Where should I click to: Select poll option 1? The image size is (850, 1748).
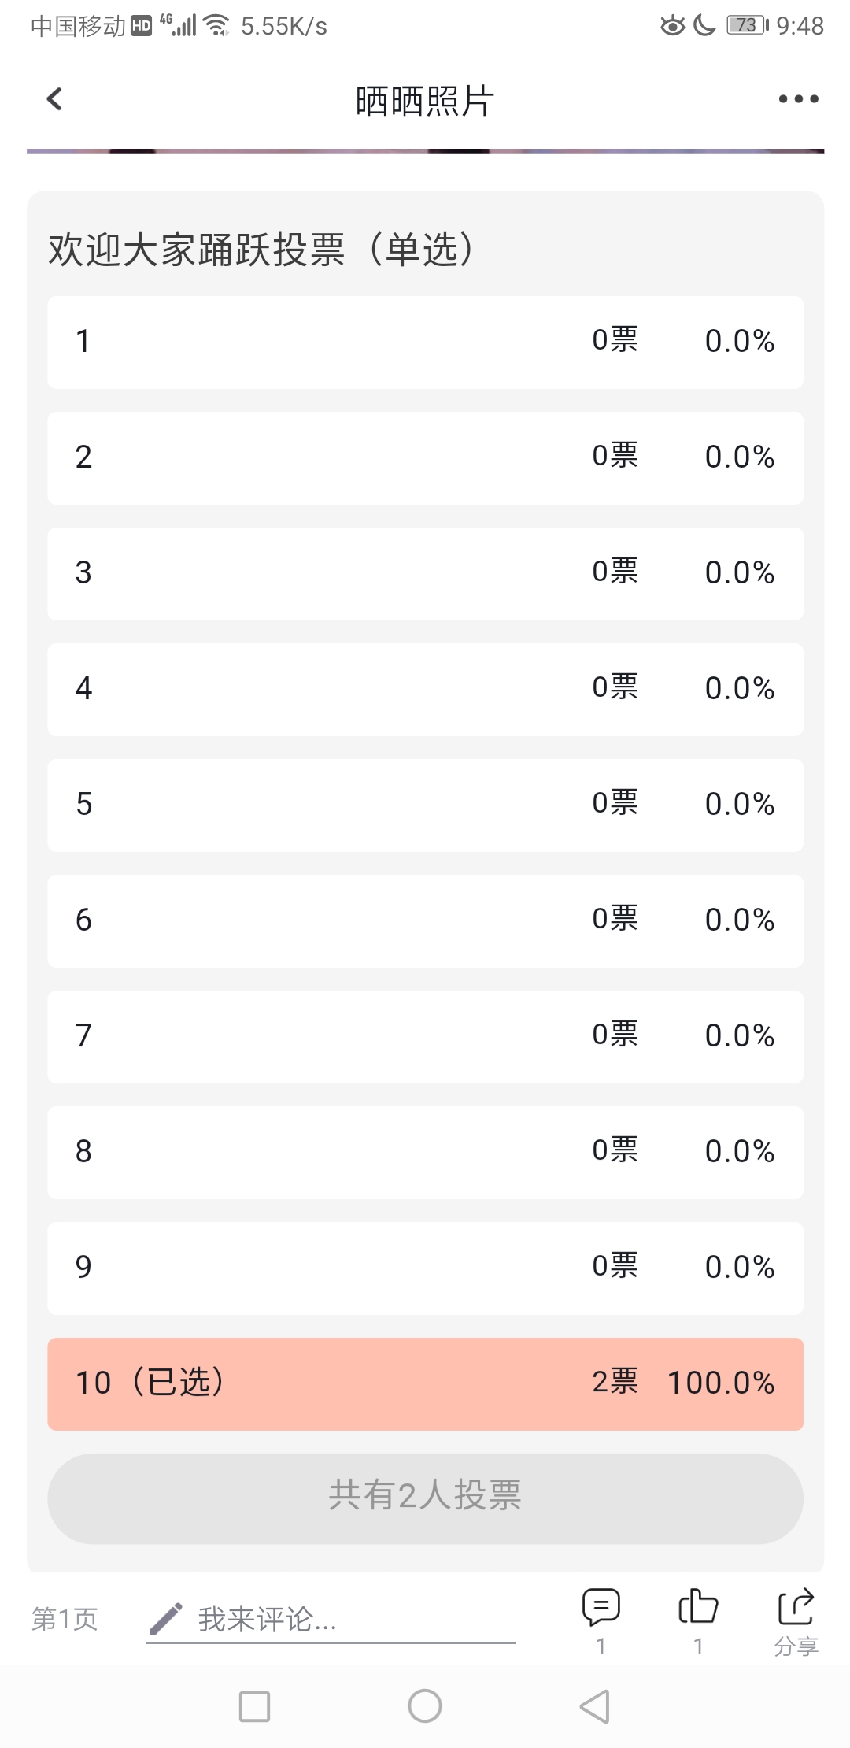tap(425, 343)
